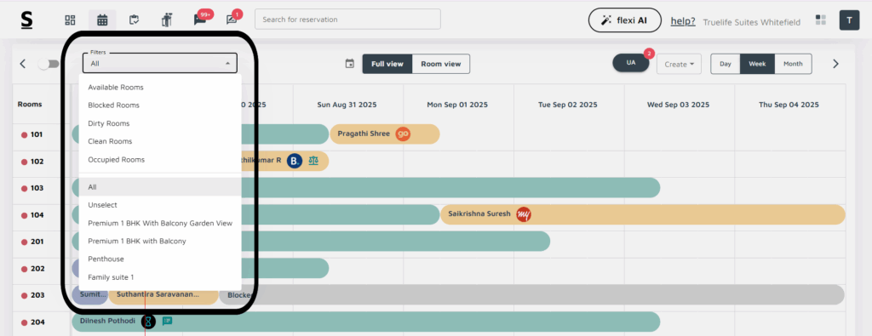Image resolution: width=872 pixels, height=336 pixels.
Task: Click room 102 label
Action: 37,162
